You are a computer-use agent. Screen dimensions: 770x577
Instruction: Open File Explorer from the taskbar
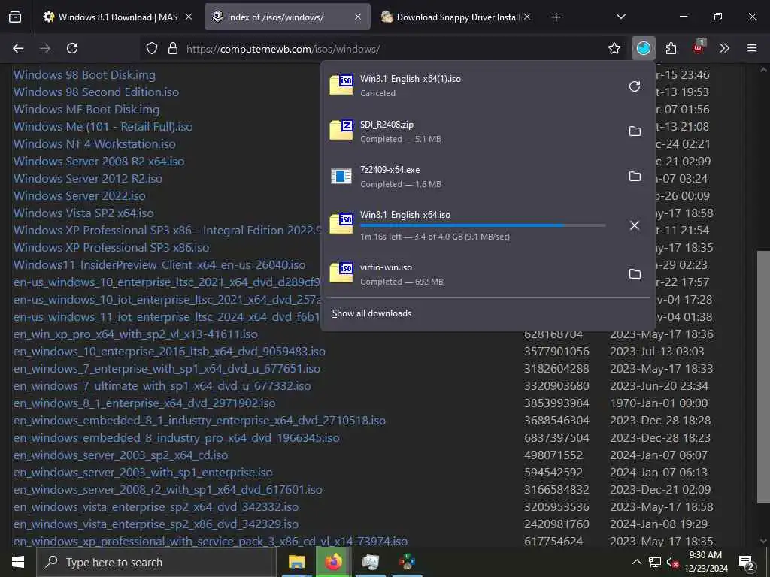click(296, 562)
